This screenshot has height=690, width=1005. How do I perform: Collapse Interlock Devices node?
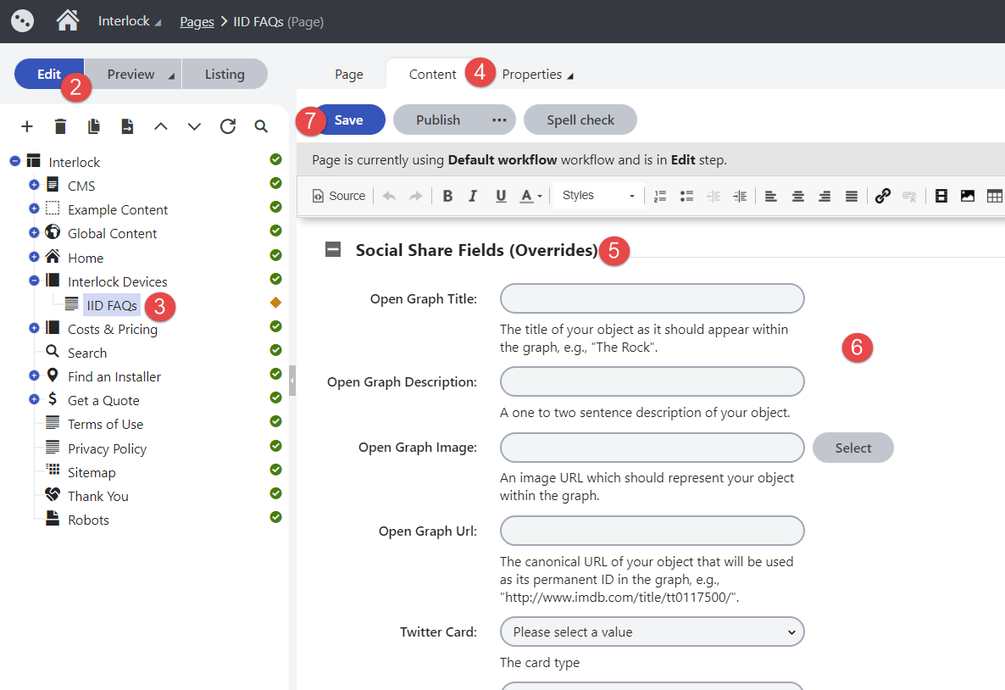point(35,281)
